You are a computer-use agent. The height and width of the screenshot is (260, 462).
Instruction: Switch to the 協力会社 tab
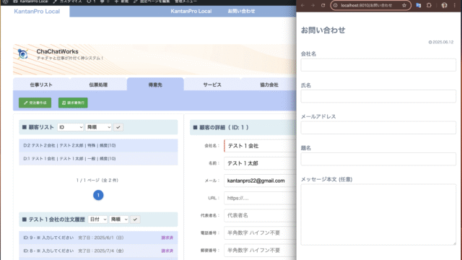click(x=269, y=84)
